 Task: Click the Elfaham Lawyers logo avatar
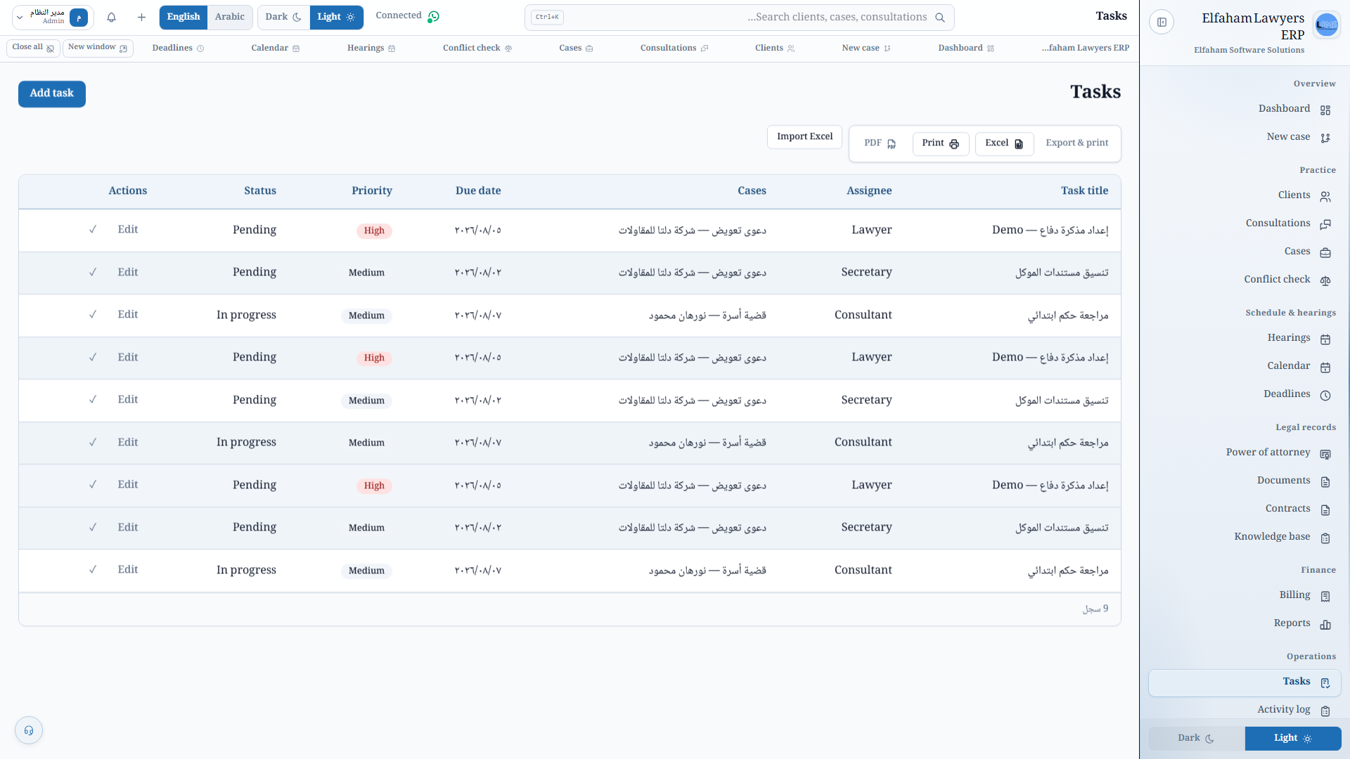click(x=1326, y=25)
